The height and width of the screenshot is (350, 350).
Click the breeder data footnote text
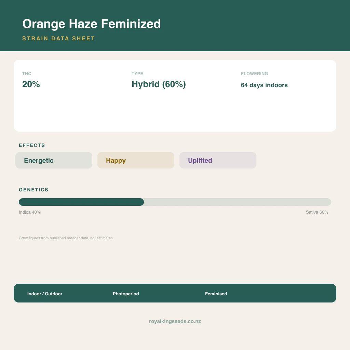tap(66, 238)
